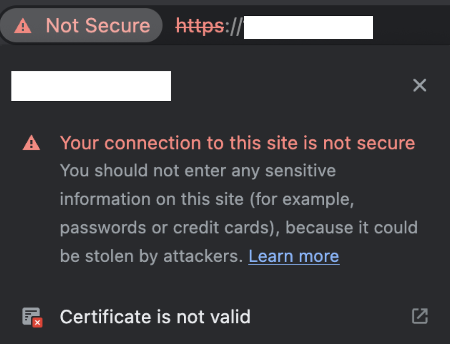
Task: Click "Your connection to this site is not secure" heading
Action: pyautogui.click(x=237, y=143)
